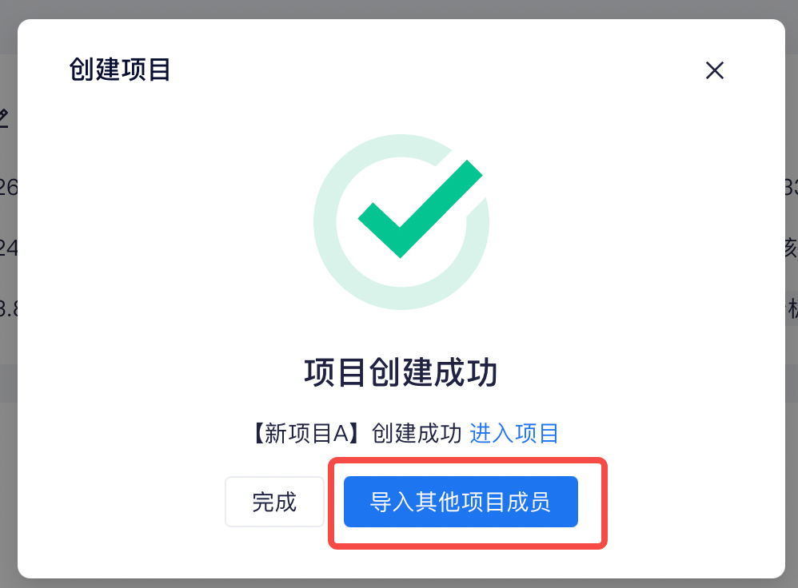The image size is (798, 588).
Task: Close the 创建项目 dialog with the X
Action: coord(715,70)
